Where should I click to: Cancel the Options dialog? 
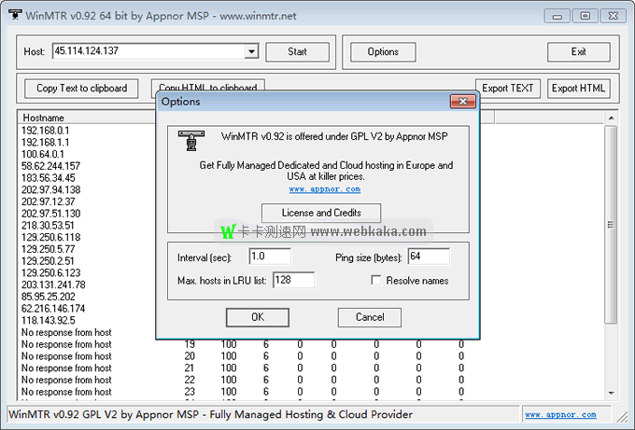[370, 317]
